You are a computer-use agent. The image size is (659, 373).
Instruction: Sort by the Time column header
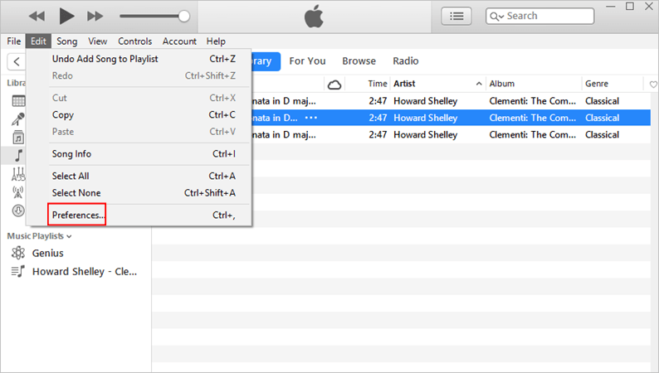pos(378,84)
